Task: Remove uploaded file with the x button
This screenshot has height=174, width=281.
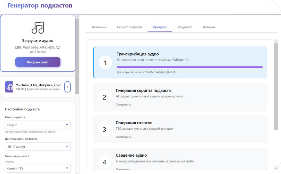Action: pyautogui.click(x=67, y=87)
